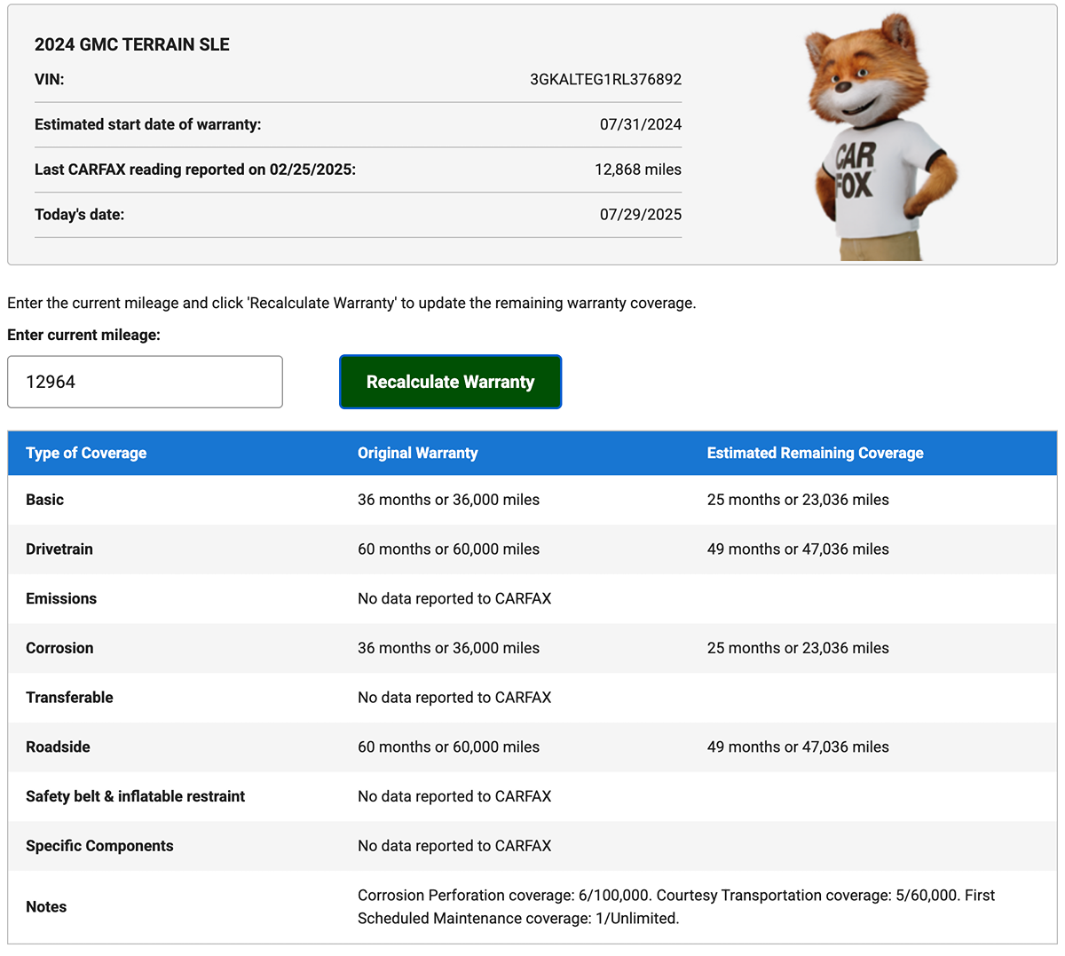1065x956 pixels.
Task: Click the Corrosion row label
Action: tap(59, 648)
